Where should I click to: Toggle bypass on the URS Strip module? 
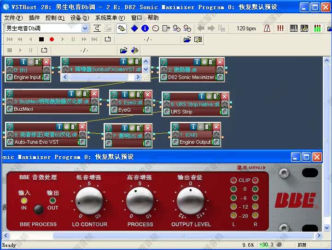[x=209, y=97]
